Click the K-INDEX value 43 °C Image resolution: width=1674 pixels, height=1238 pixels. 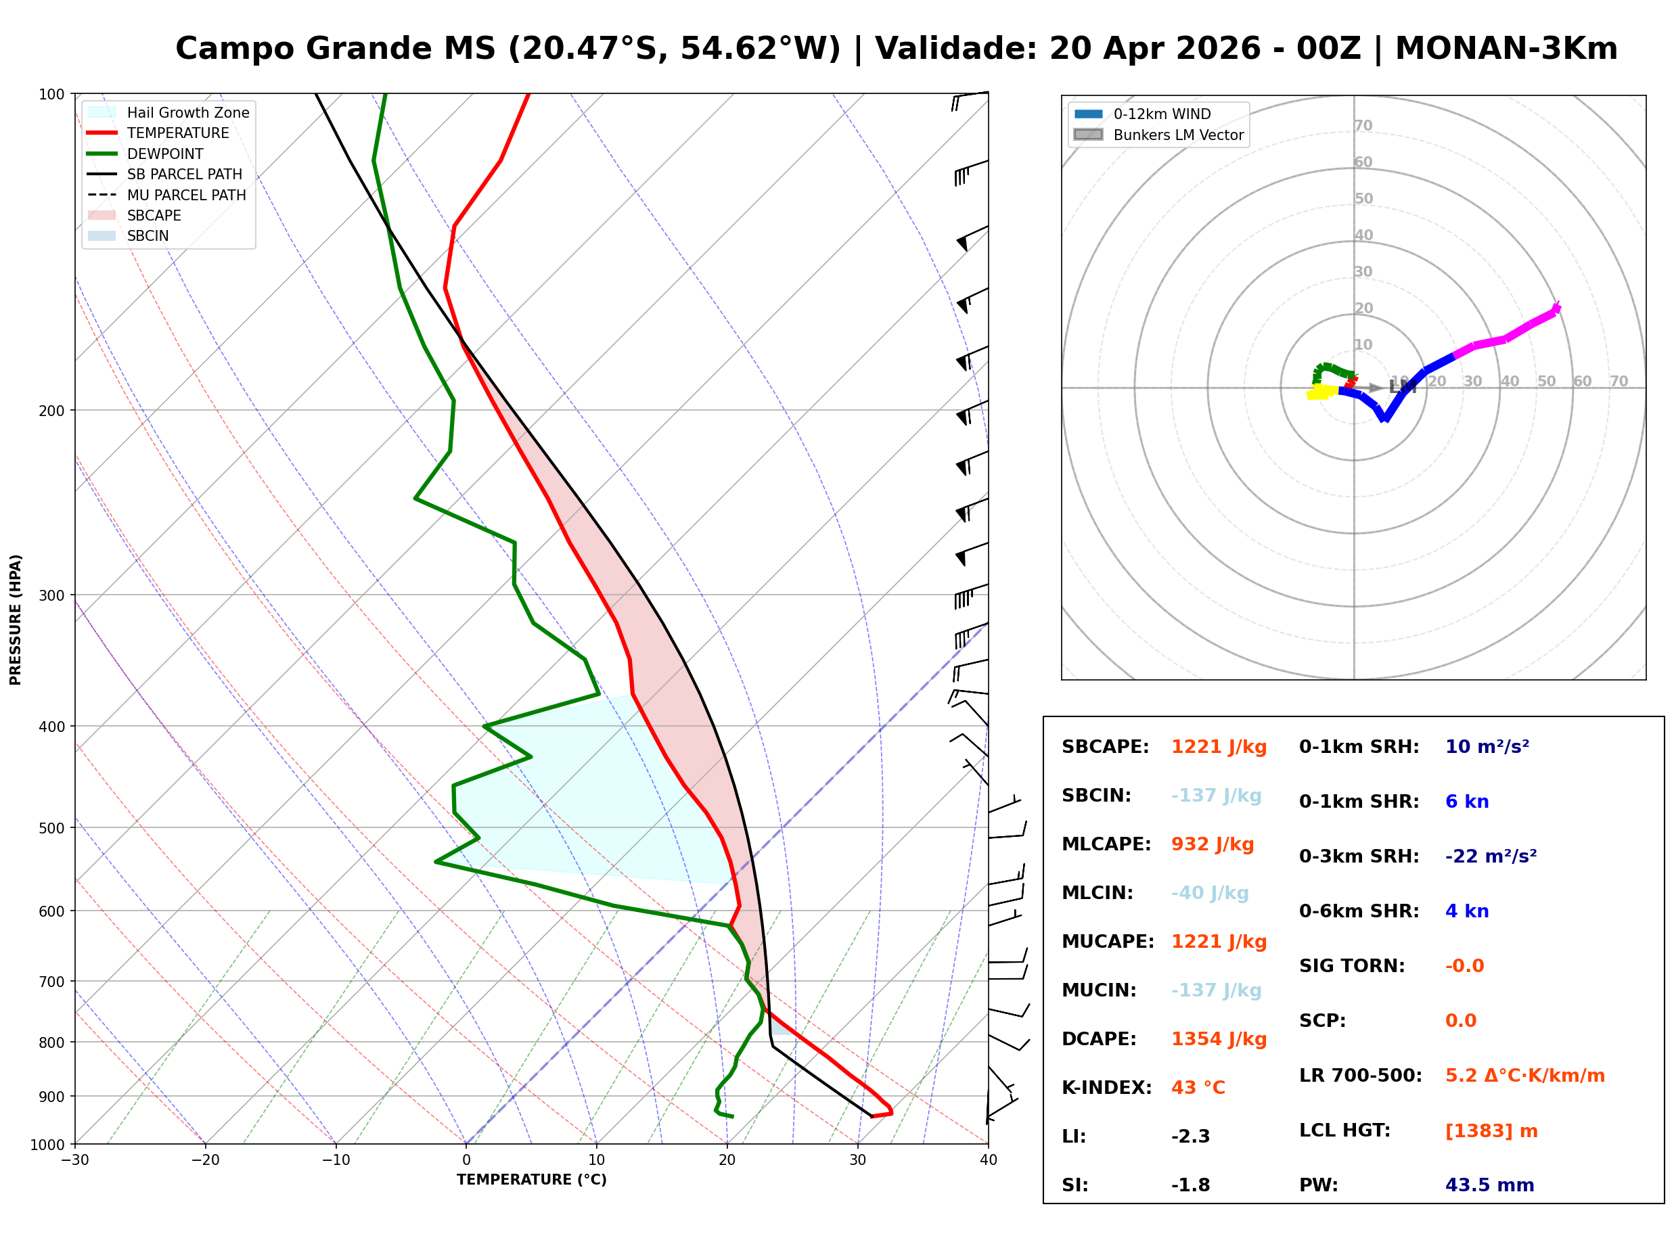pyautogui.click(x=1198, y=1088)
